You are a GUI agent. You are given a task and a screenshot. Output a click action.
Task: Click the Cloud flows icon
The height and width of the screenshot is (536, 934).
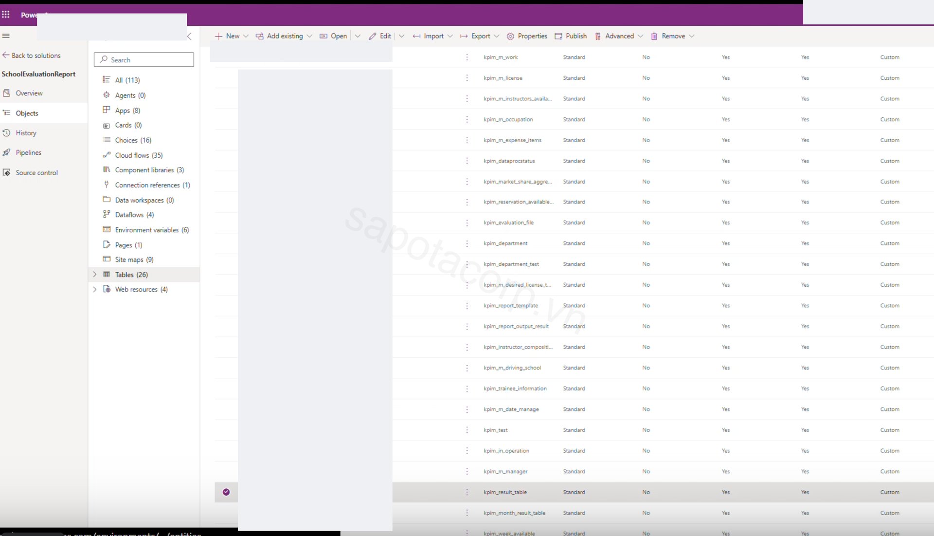(107, 155)
